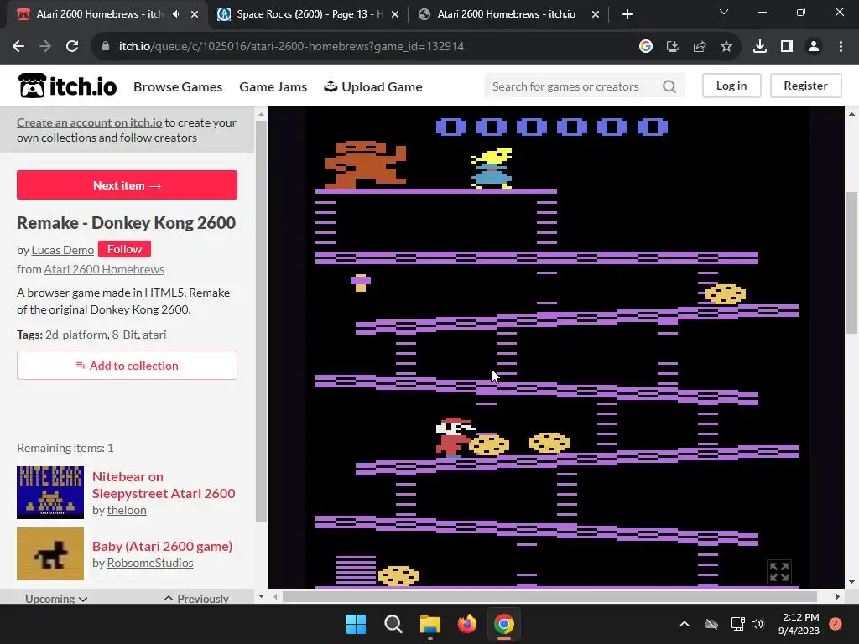Switch to third tab Atari 2600 Homebrews
Viewport: 859px width, 644px height.
[506, 14]
